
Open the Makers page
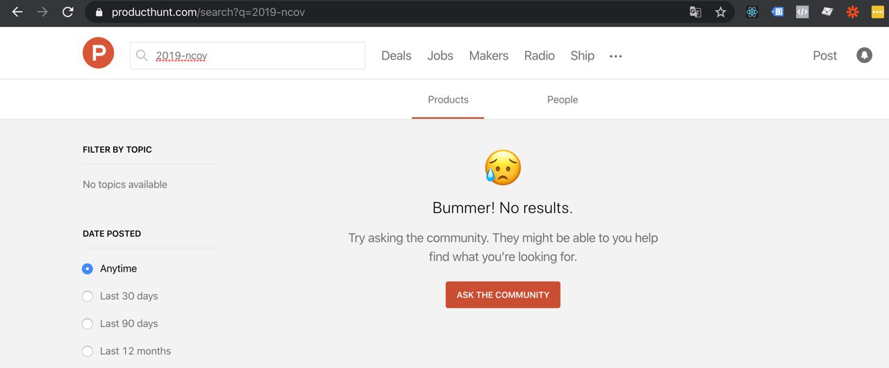489,56
